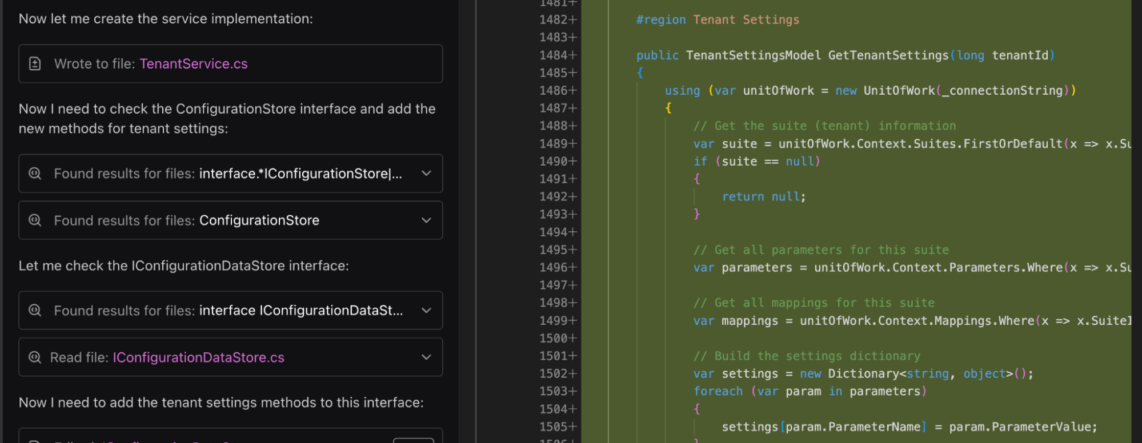
Task: Click the 'Let me check the IConfigurationDataStore interface:' message
Action: pyautogui.click(x=183, y=266)
